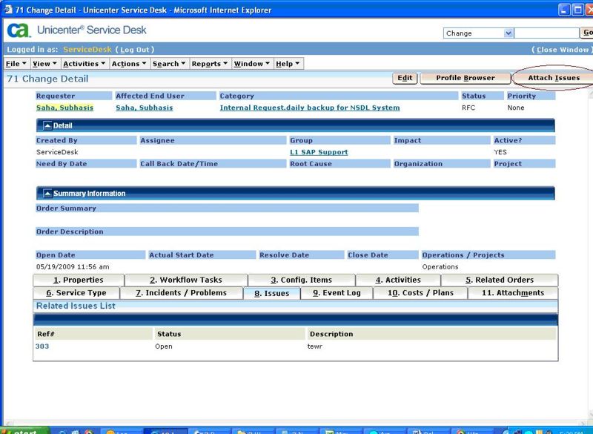Open the requester Saha, Subhasis link
Screen dimensions: 593x434
coord(64,108)
